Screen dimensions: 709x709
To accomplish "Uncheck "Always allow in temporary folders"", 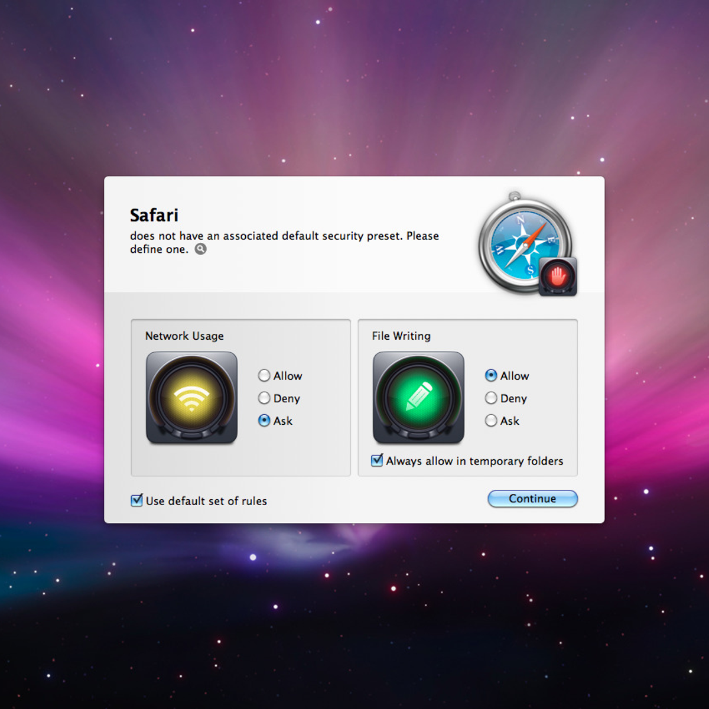I will pos(377,460).
